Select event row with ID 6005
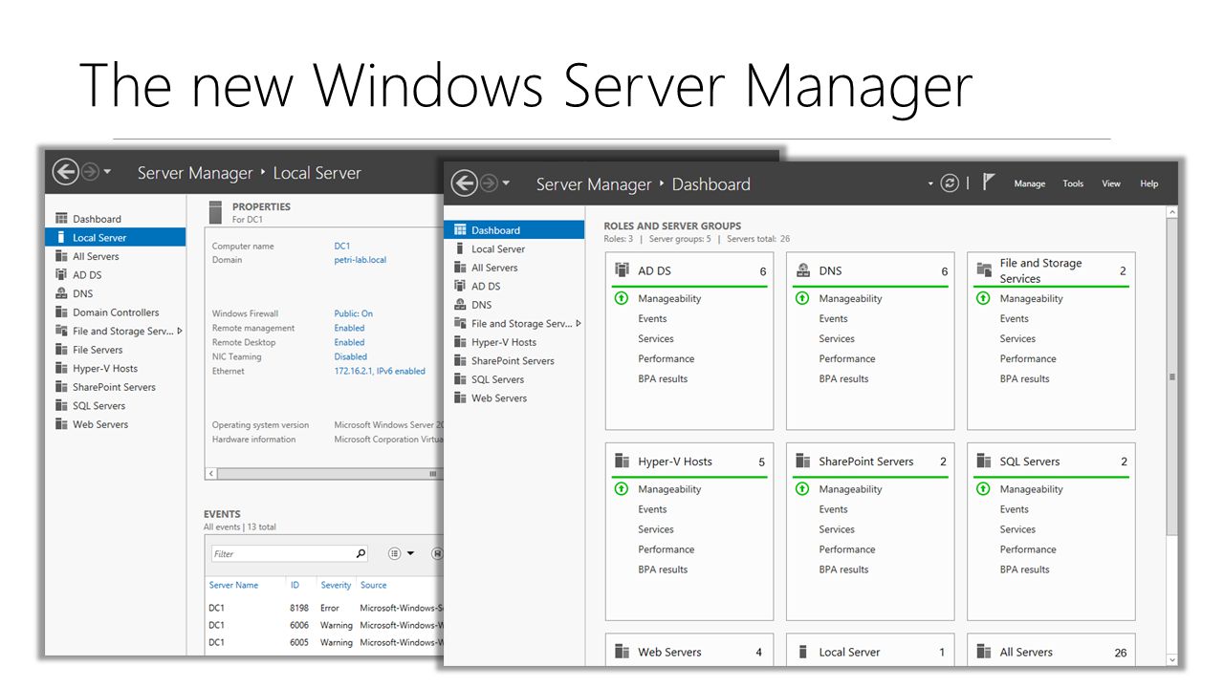Viewport: 1224px width, 688px height. click(325, 642)
